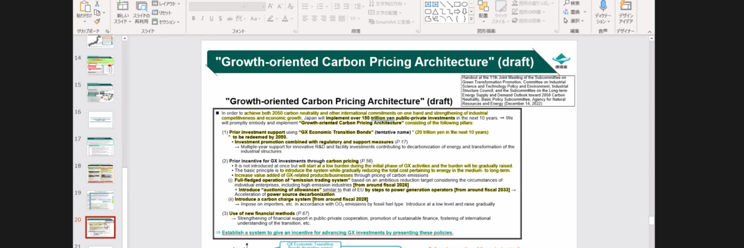
Task: Apply the font color A
Action: 286,19
